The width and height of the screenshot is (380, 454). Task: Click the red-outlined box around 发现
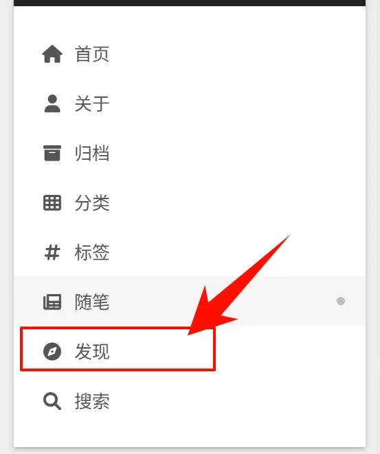pyautogui.click(x=118, y=349)
